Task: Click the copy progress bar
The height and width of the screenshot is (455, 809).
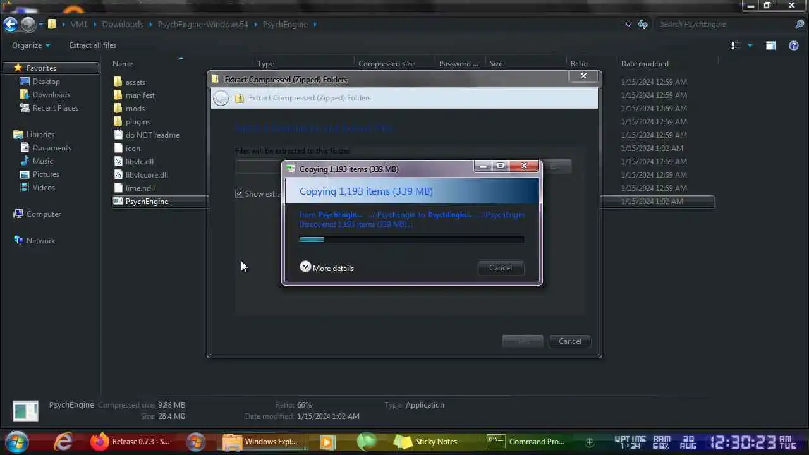Action: point(411,240)
